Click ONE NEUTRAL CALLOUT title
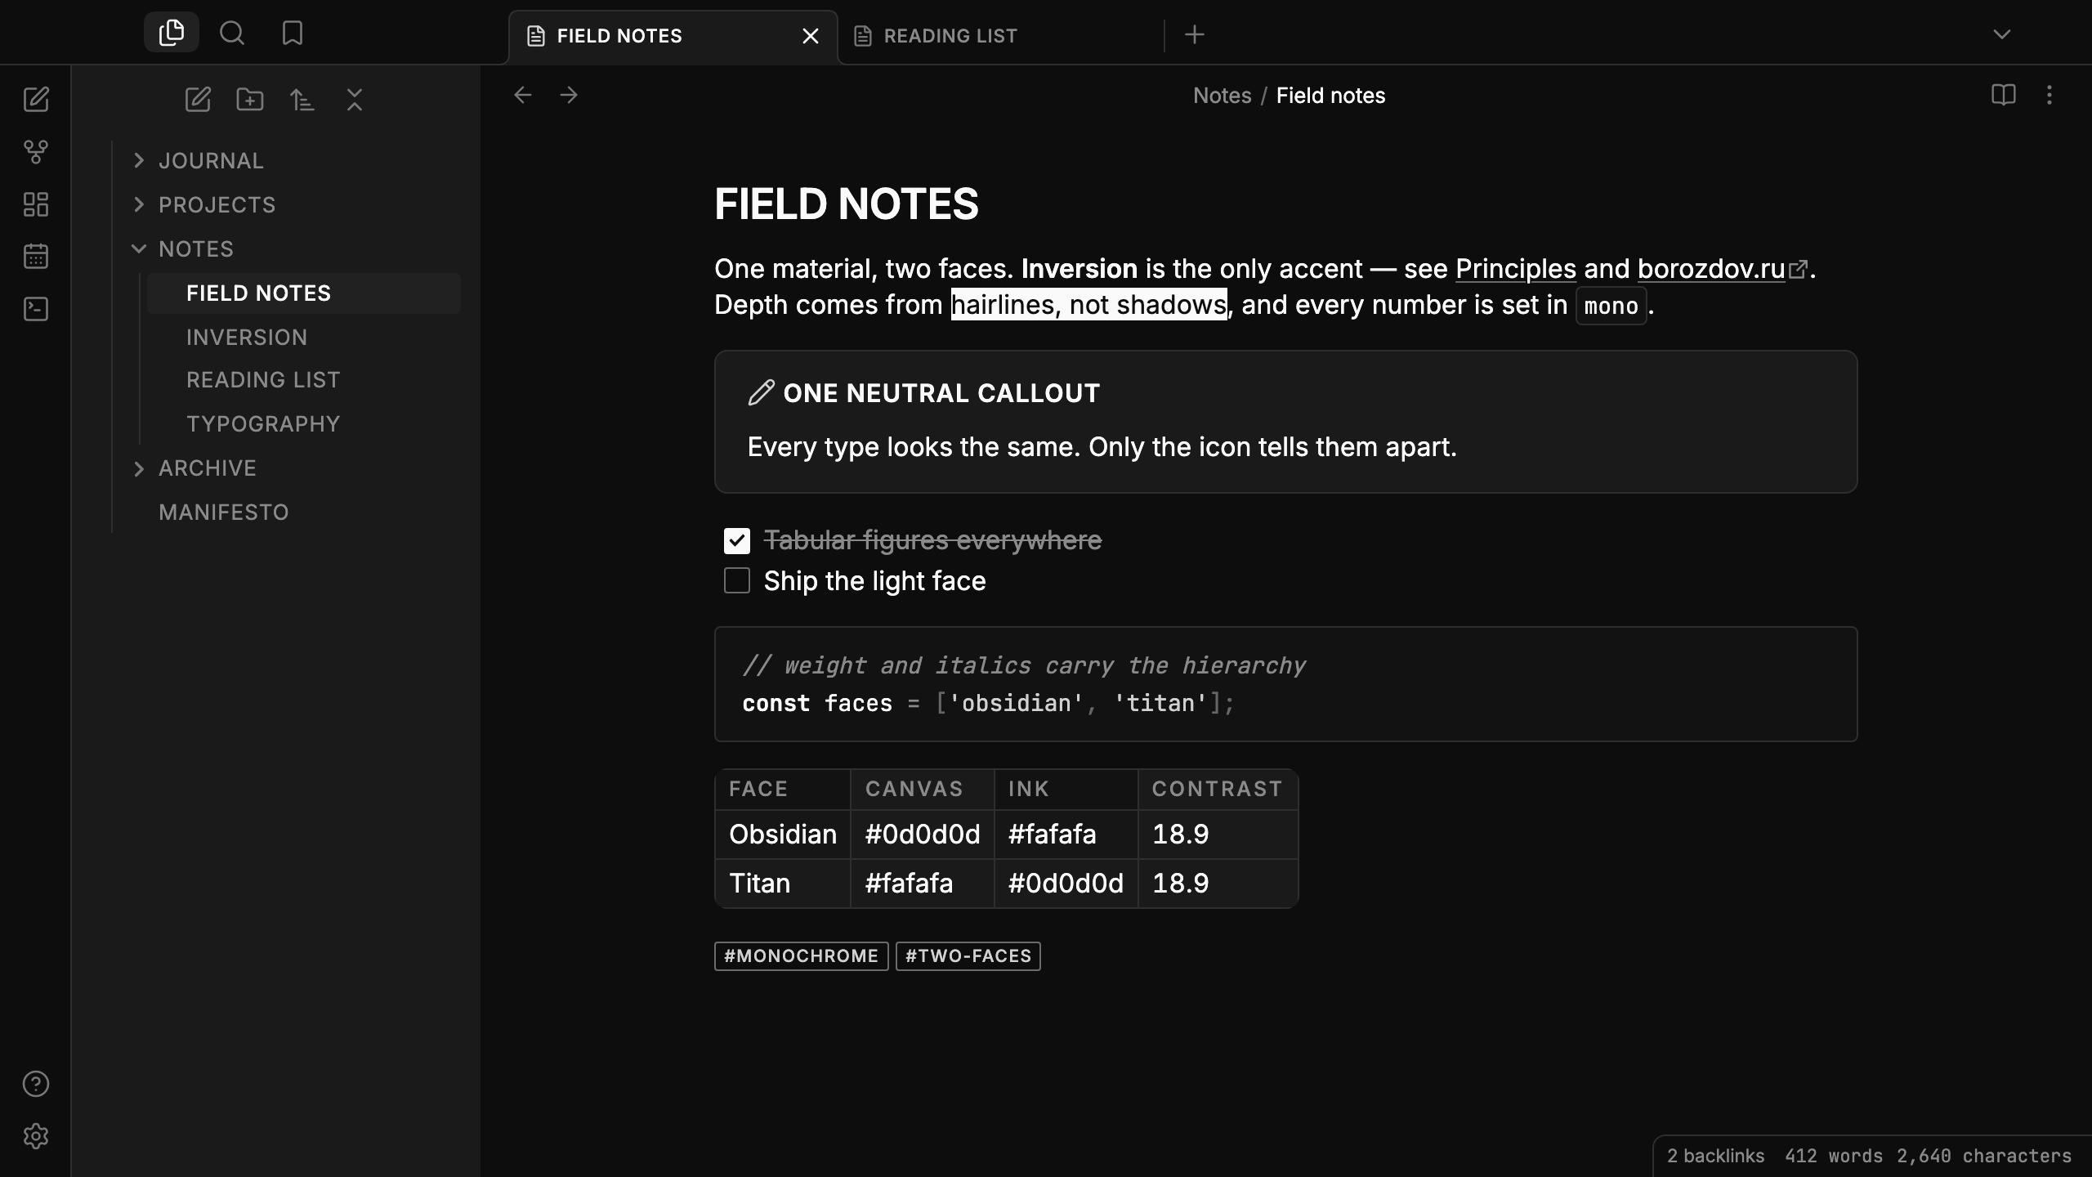The height and width of the screenshot is (1177, 2092). [x=941, y=393]
